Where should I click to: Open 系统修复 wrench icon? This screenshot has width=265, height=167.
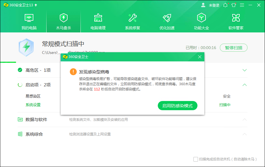132,18
